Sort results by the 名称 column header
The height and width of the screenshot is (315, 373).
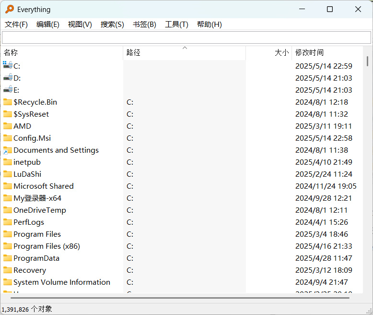click(62, 52)
